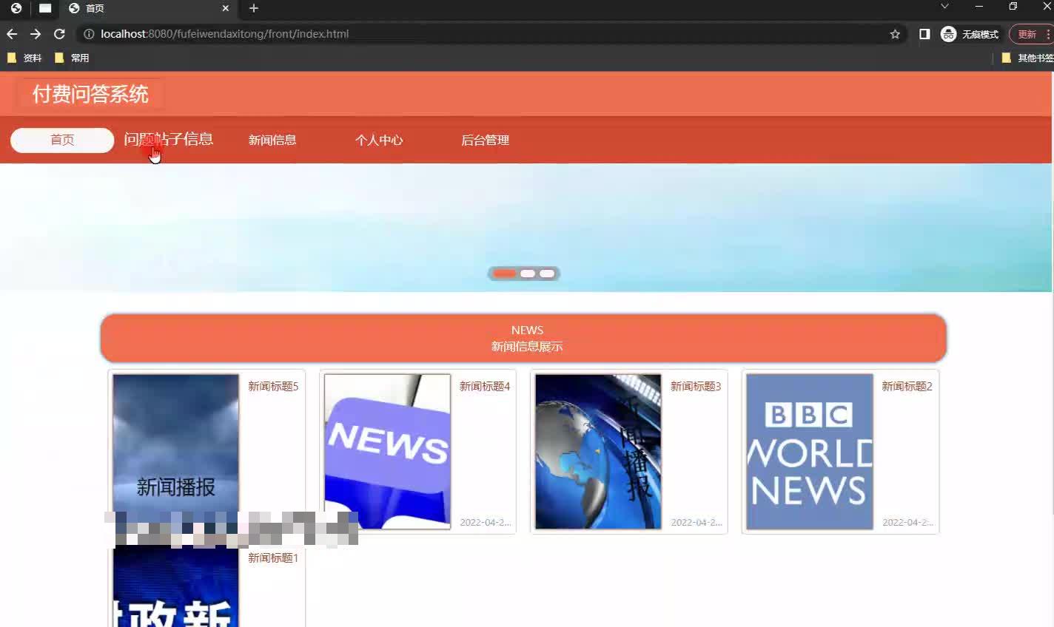
Task: Go forward in browser history
Action: click(36, 34)
